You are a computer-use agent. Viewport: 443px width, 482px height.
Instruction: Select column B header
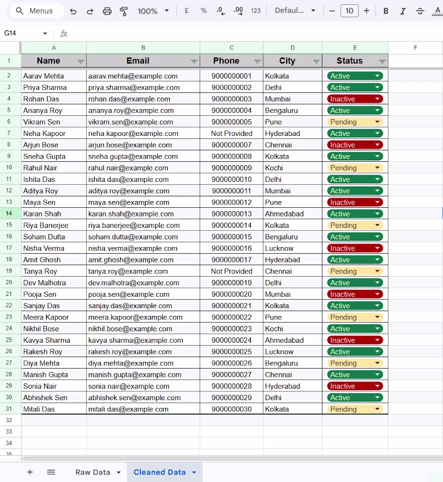point(143,48)
